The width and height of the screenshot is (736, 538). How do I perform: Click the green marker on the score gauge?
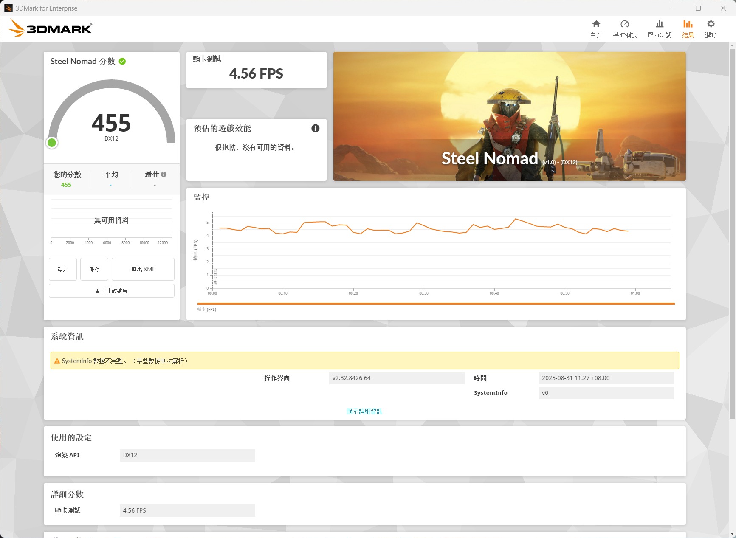coord(52,143)
